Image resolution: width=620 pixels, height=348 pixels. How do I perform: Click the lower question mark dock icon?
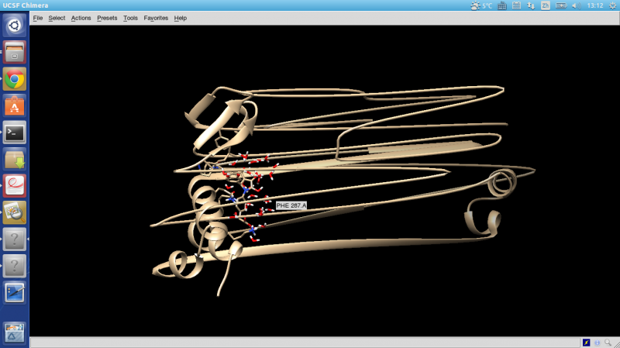(x=15, y=266)
